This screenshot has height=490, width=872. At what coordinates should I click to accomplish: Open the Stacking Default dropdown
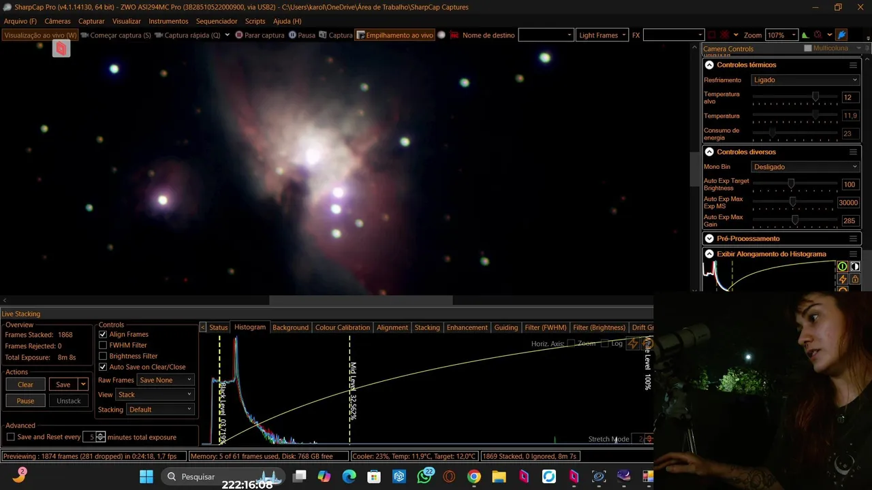[x=161, y=410]
